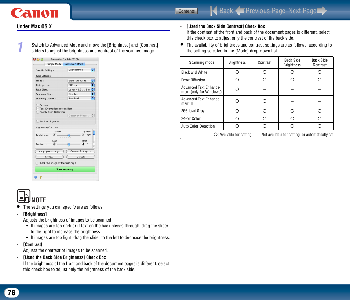This screenshot has height=300, width=350.
Task: Click the More... button
Action: [x=49, y=157]
